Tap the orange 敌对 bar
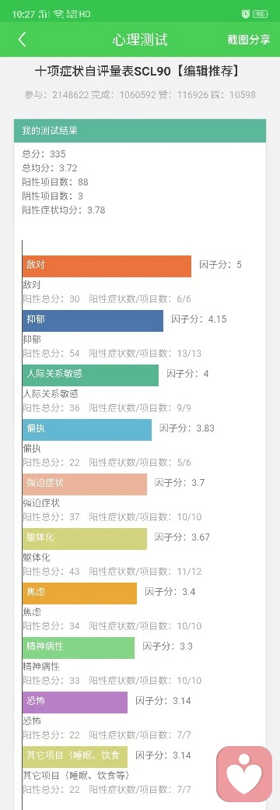The image size is (280, 810). pyautogui.click(x=107, y=266)
